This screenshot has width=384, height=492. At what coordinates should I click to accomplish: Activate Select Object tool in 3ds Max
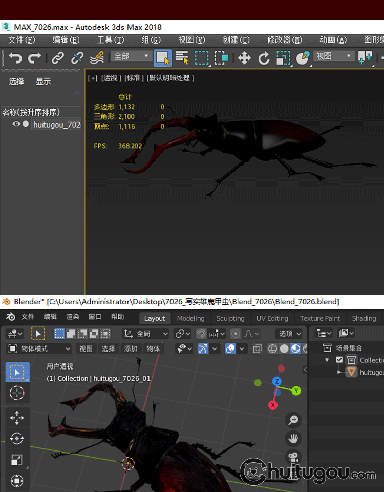163,57
